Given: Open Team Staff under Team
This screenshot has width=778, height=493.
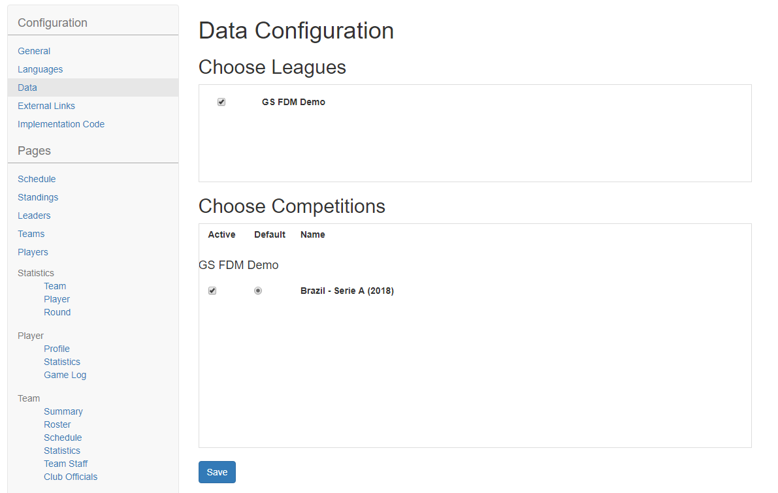Looking at the screenshot, I should [65, 464].
